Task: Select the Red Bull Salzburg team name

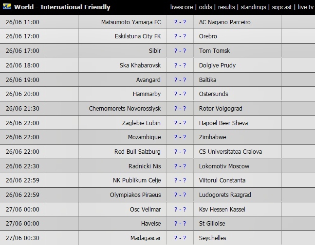Action: click(x=137, y=152)
